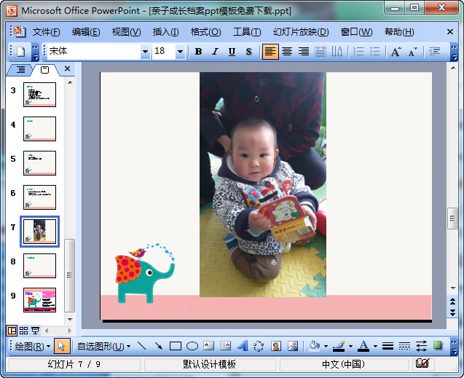Start slide show from current slide
Image resolution: width=464 pixels, height=378 pixels.
(x=36, y=331)
